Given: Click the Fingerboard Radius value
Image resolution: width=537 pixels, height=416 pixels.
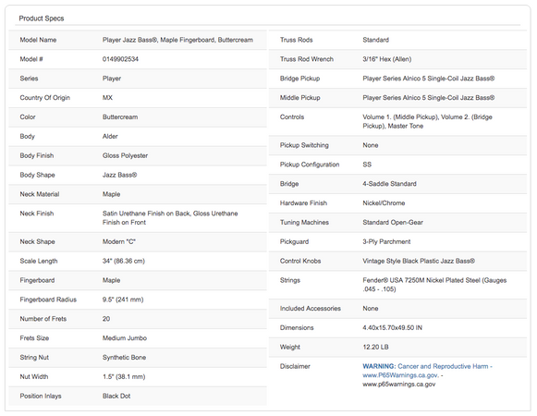Looking at the screenshot, I should pyautogui.click(x=123, y=300).
